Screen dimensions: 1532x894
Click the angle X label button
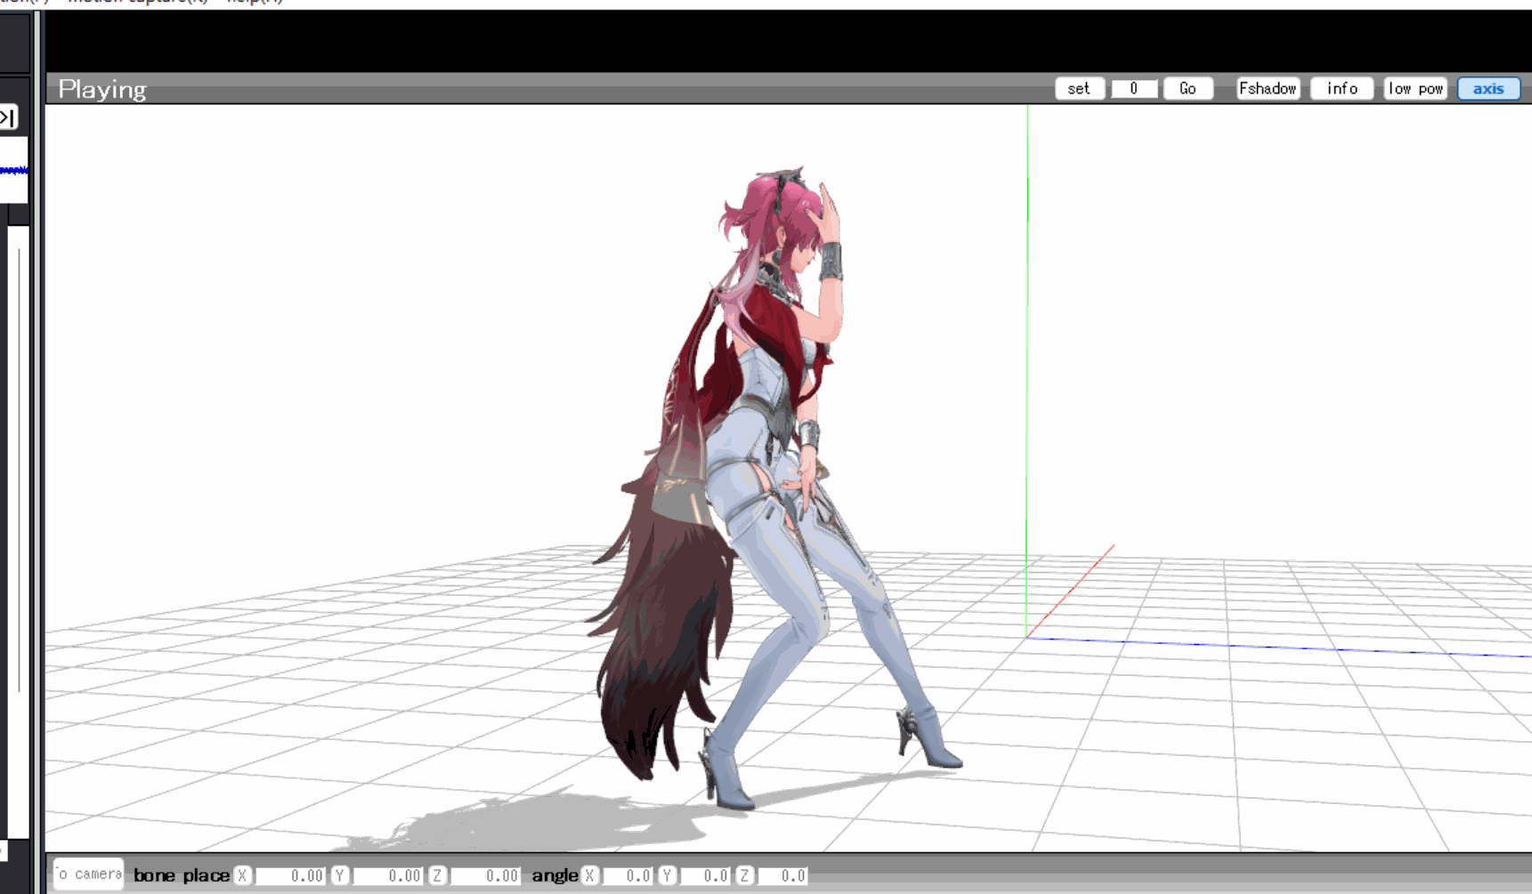pos(589,875)
